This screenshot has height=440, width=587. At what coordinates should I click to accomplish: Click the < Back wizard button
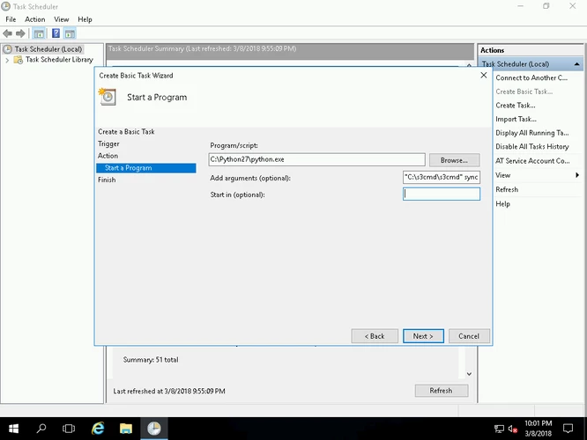click(x=375, y=336)
